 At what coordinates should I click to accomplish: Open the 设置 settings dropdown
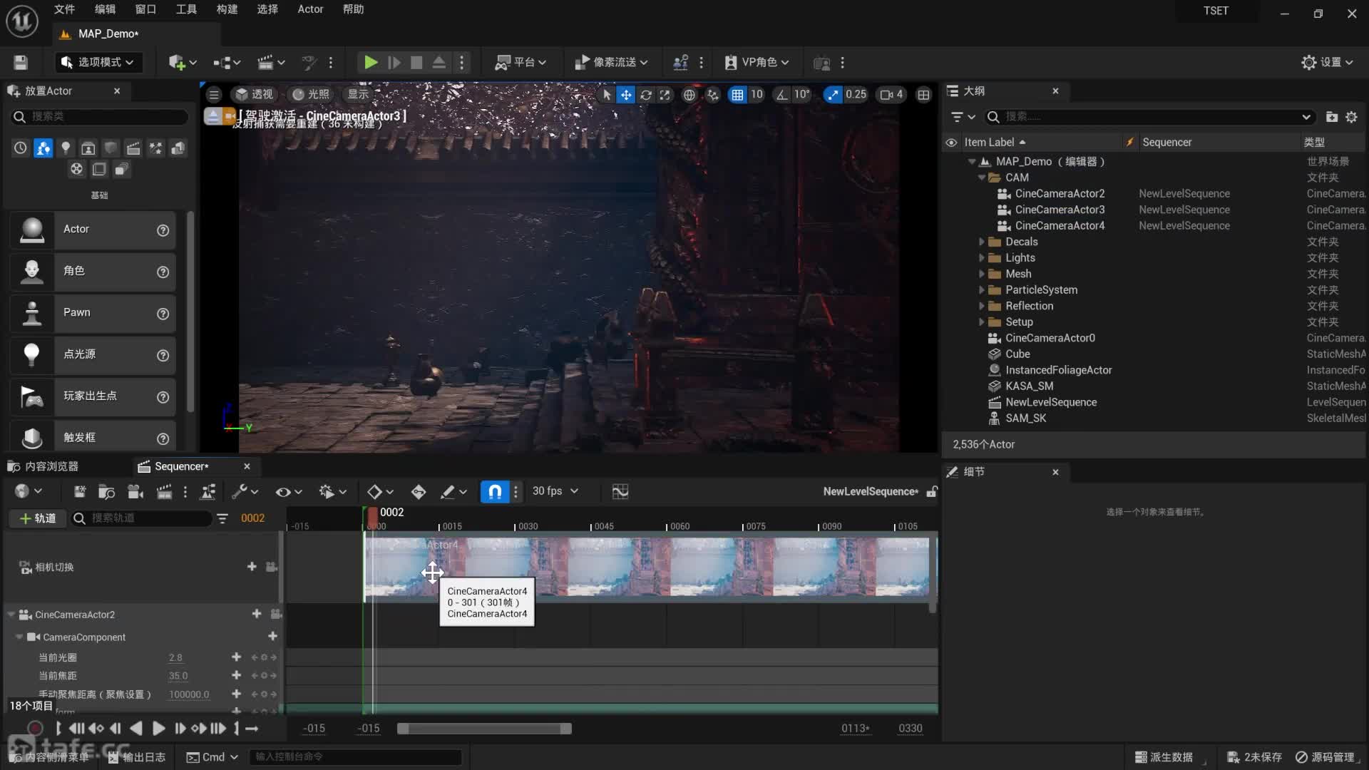(x=1327, y=63)
